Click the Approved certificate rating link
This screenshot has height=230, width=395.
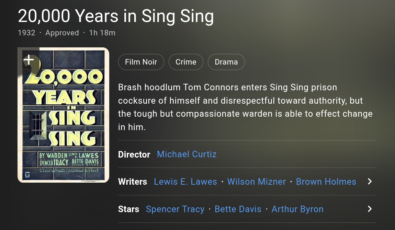click(62, 33)
